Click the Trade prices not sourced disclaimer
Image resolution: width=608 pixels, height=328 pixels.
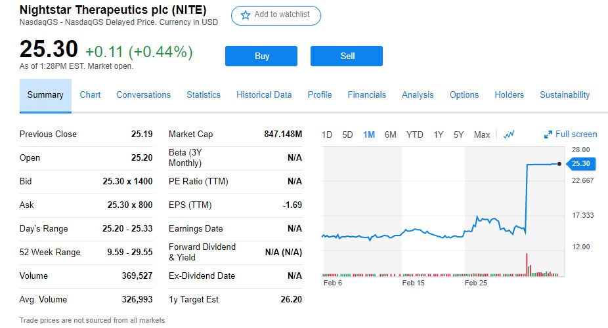[x=93, y=321]
